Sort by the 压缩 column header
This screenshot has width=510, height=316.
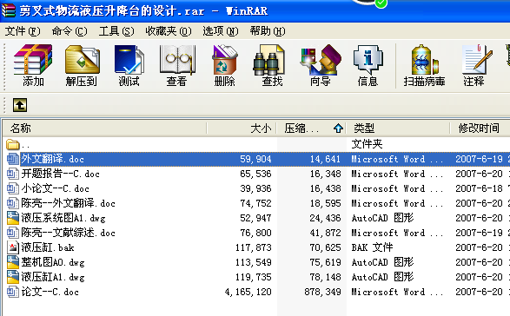311,128
